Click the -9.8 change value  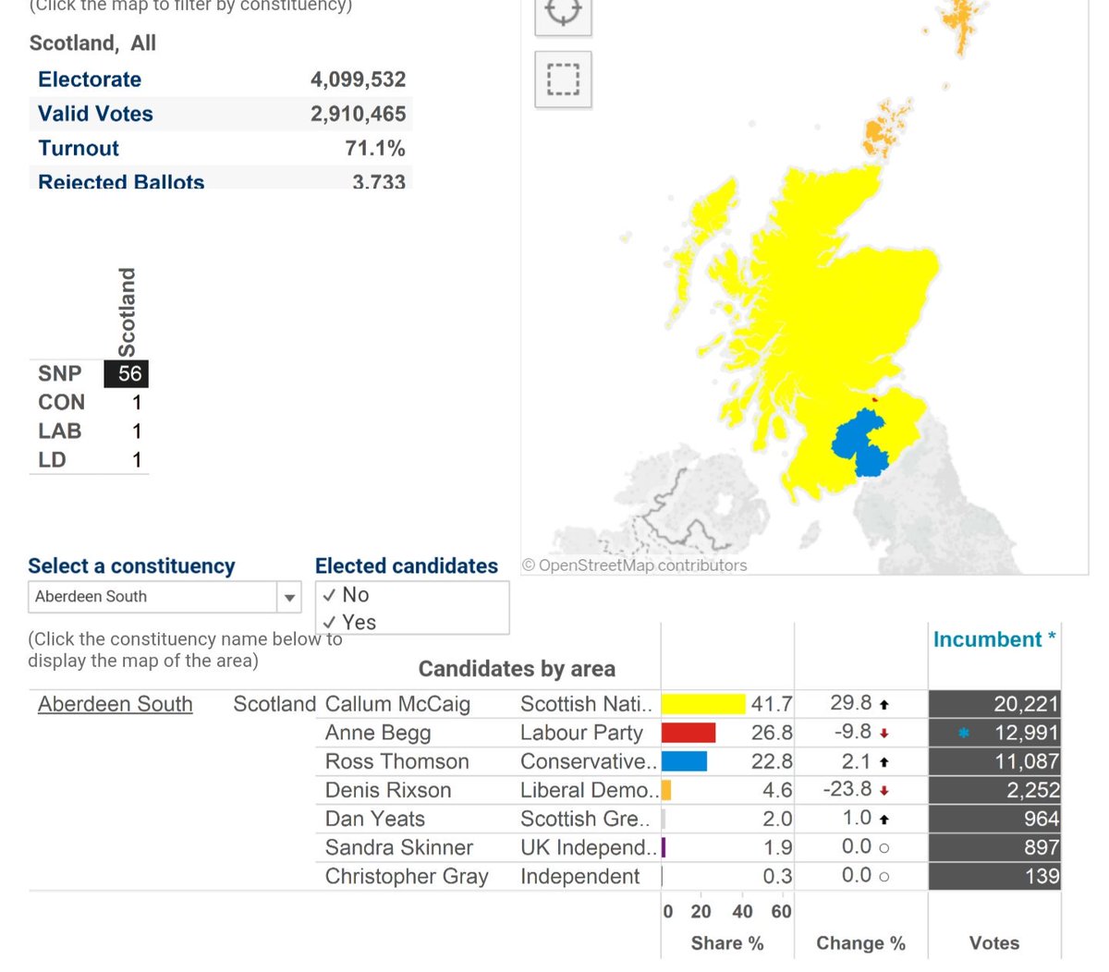click(x=853, y=732)
